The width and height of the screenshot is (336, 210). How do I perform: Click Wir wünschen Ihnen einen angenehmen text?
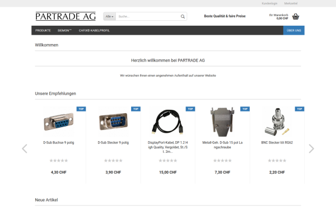168,76
